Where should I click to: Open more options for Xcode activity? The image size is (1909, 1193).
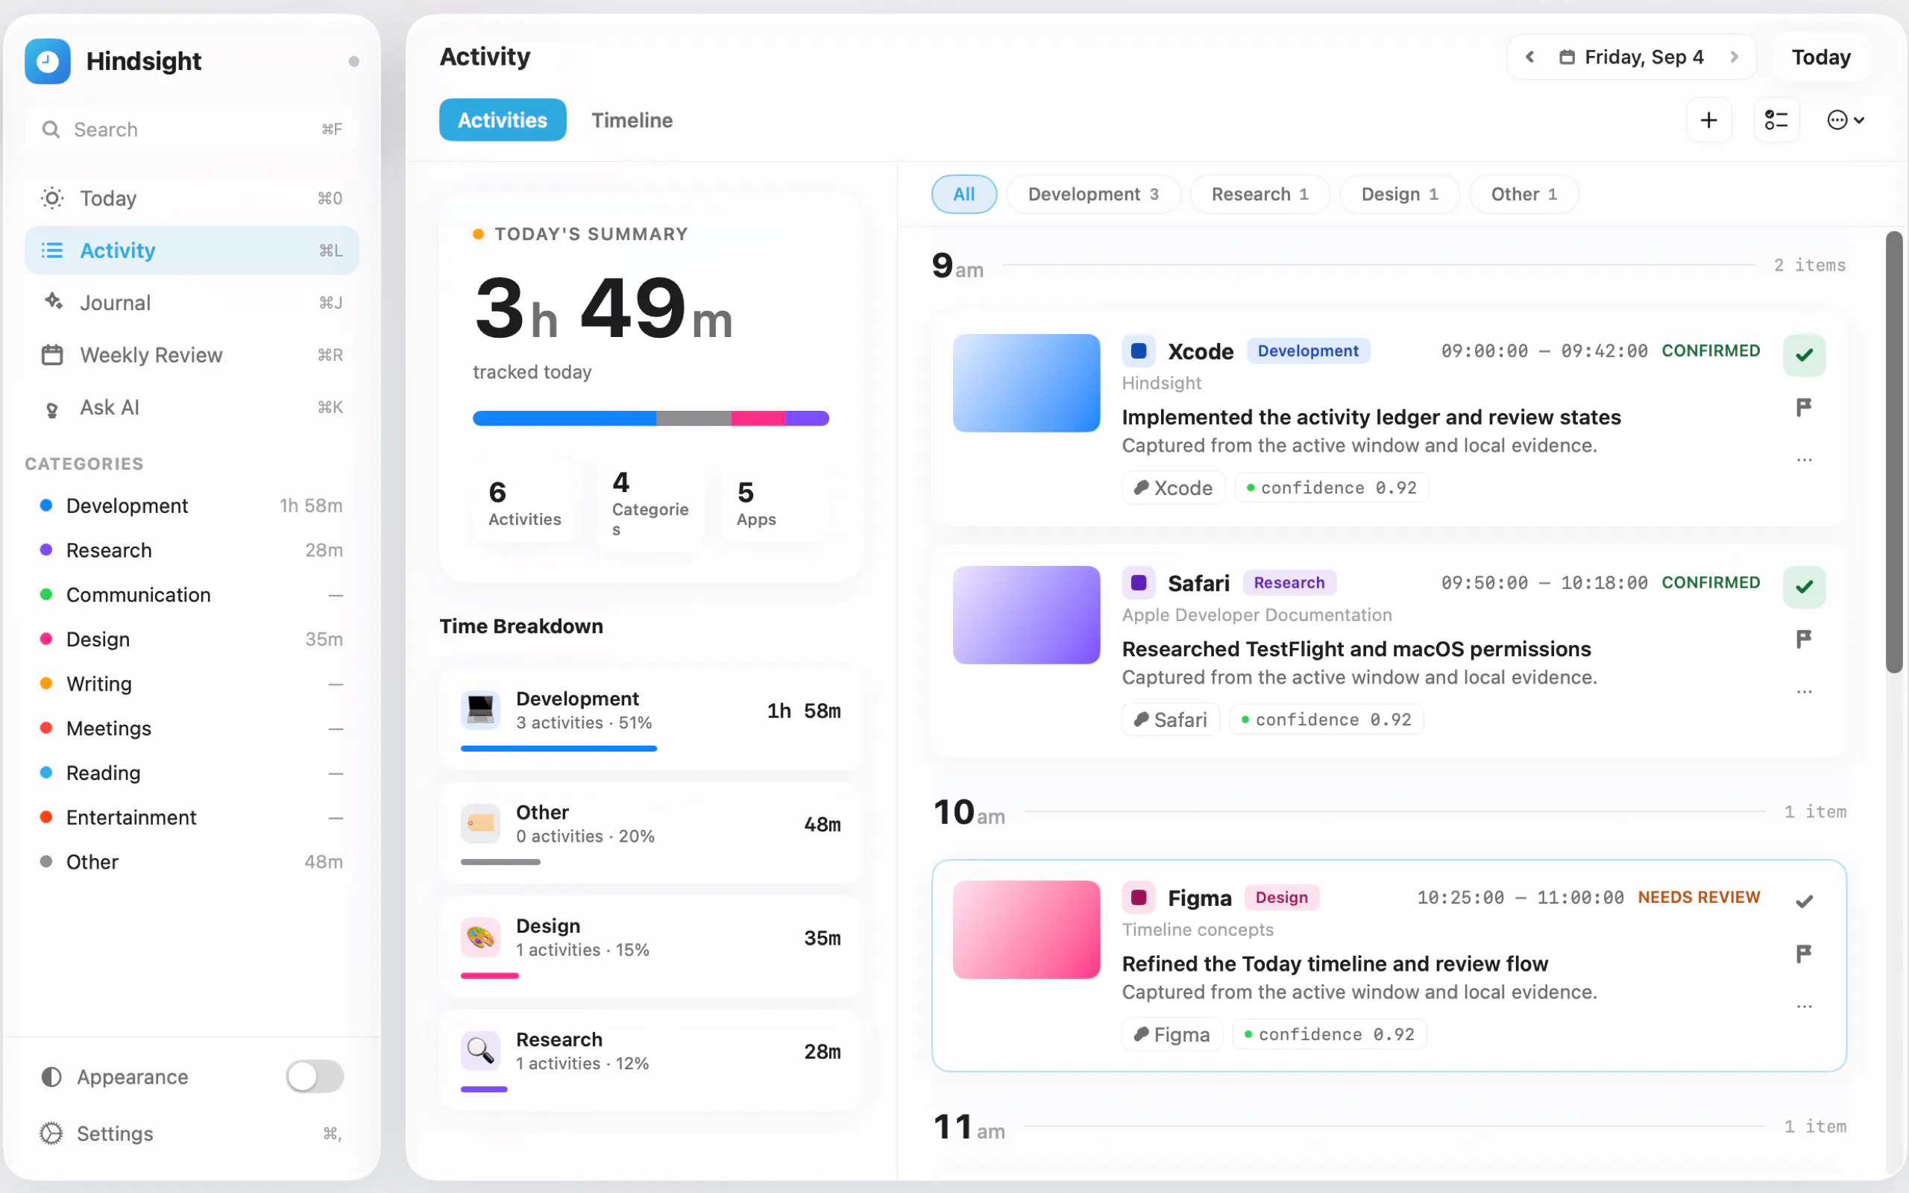coord(1804,459)
